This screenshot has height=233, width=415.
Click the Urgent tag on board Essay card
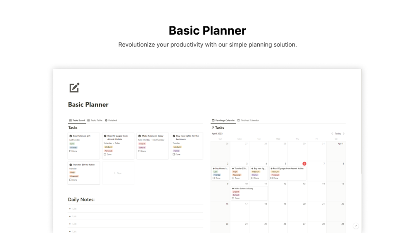click(142, 144)
